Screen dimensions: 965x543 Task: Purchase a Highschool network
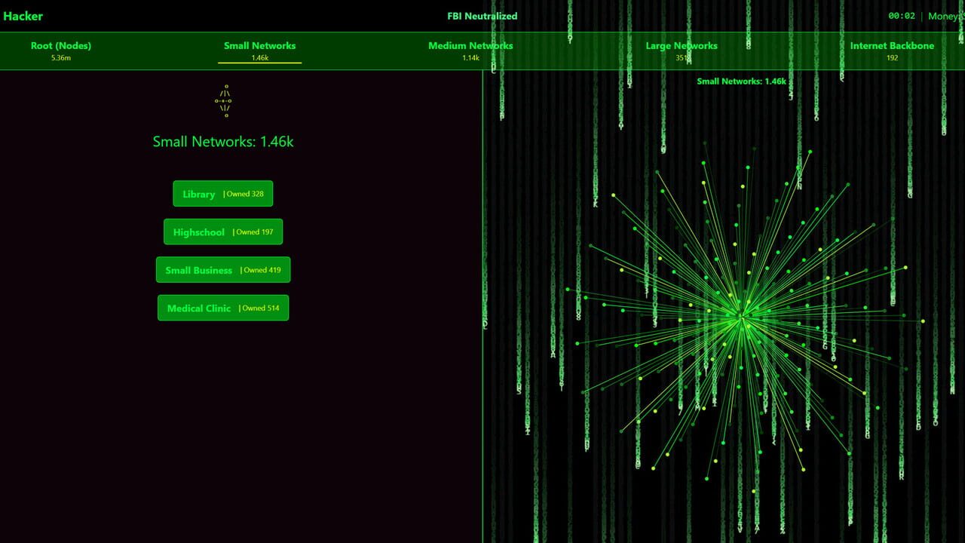point(223,232)
